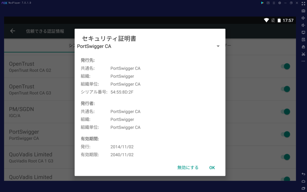Click the NoxPlayer logo in title bar
The height and width of the screenshot is (192, 307).
4,3
